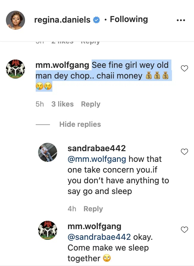Reply to sandrabae442's 4h comment
194x266 pixels.
tap(93, 209)
